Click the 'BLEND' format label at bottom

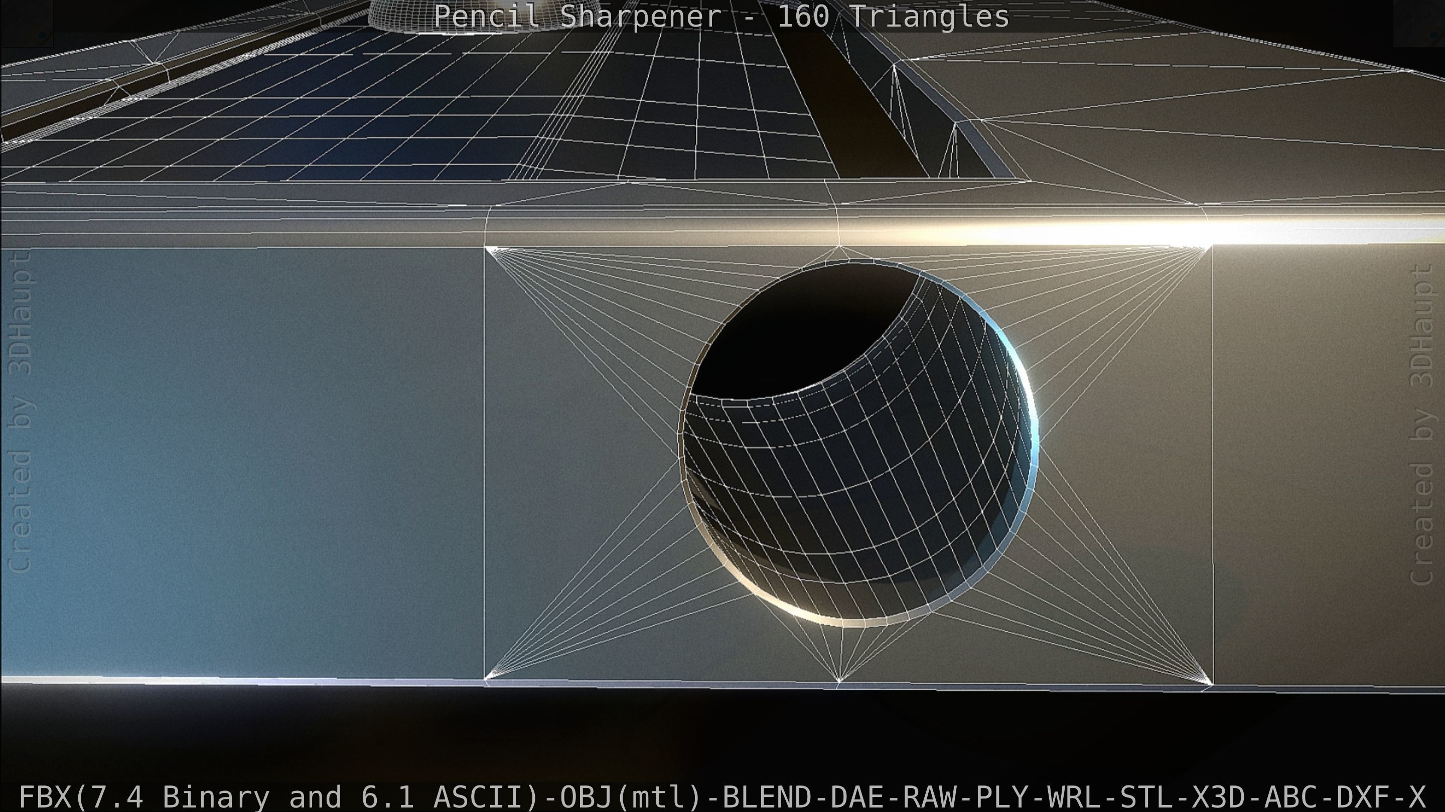[767, 797]
